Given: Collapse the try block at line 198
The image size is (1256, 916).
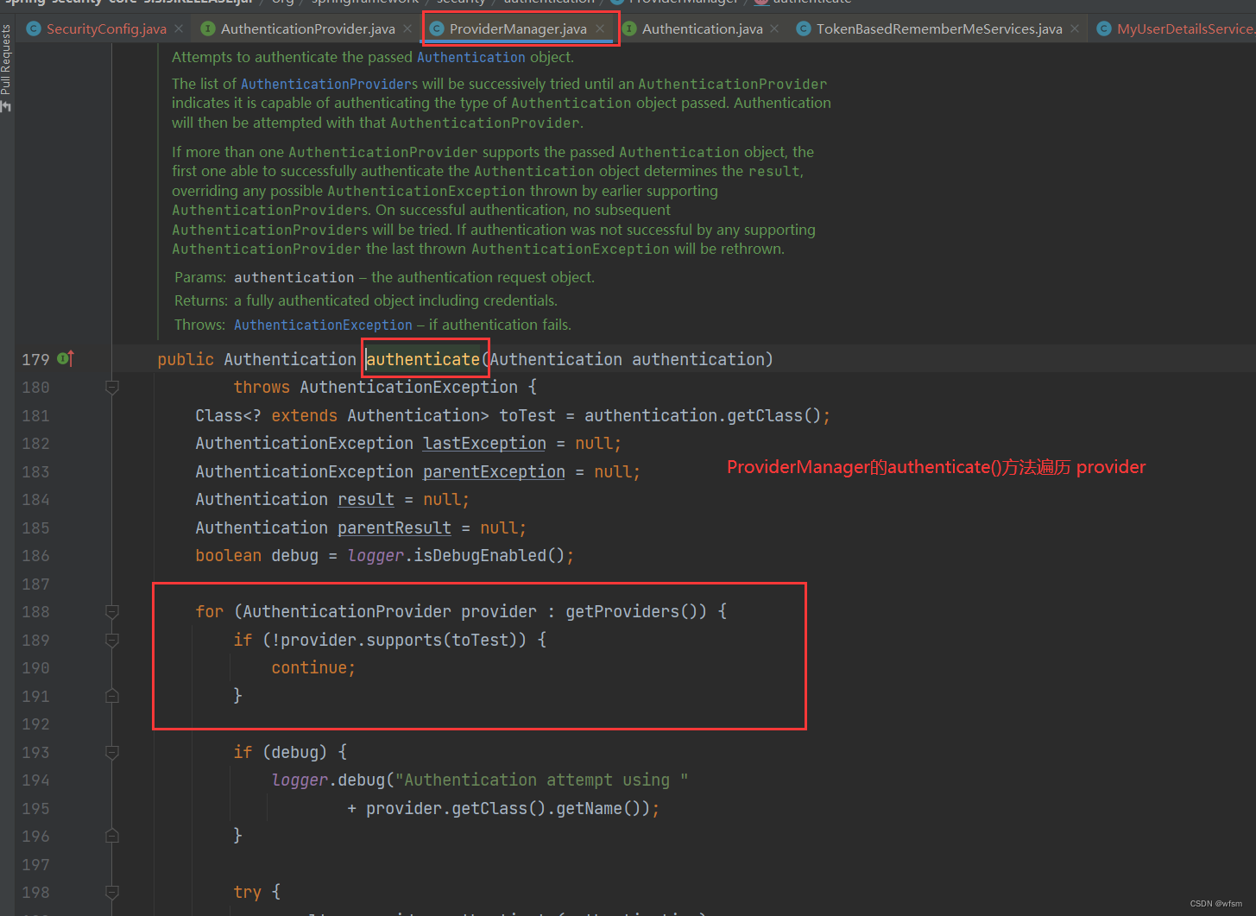Looking at the screenshot, I should click(x=111, y=892).
